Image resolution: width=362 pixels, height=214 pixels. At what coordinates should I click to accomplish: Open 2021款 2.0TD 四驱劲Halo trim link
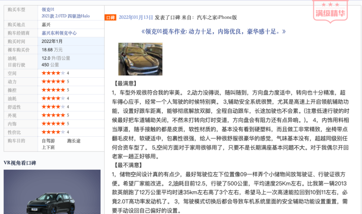(x=65, y=16)
